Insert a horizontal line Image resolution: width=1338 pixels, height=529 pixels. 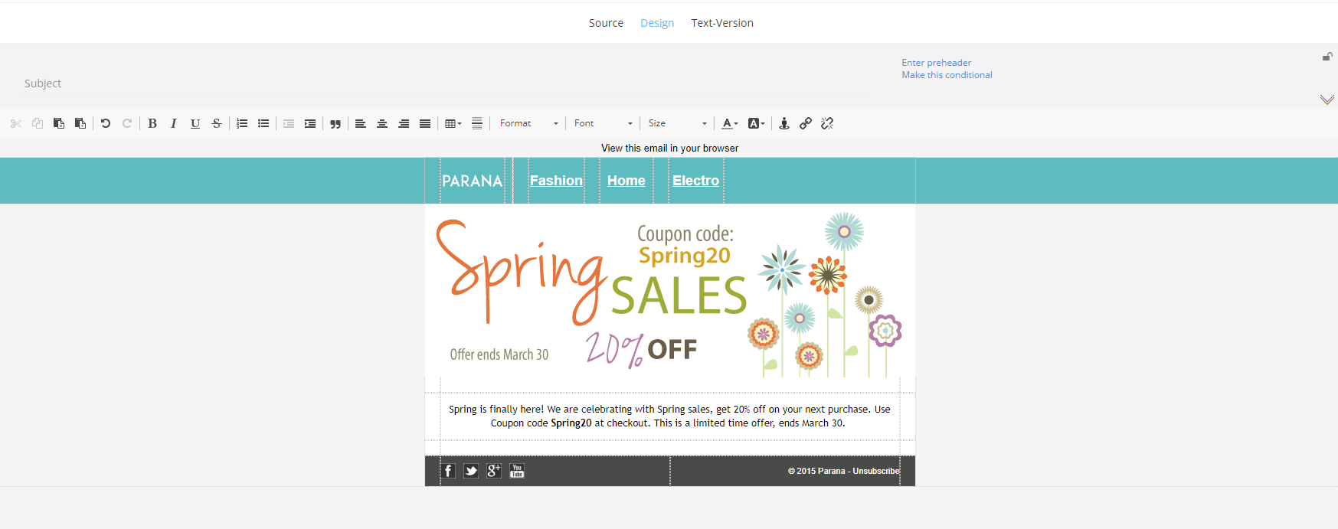[x=477, y=123]
